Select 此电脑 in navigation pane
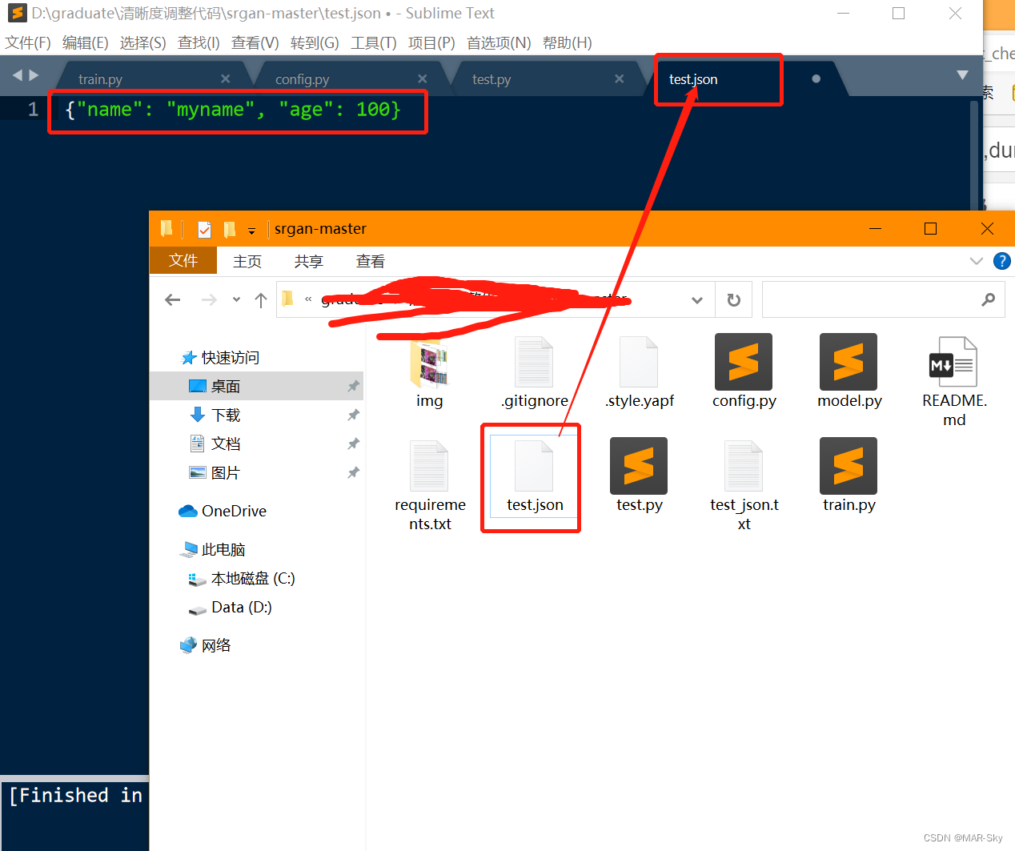Screen dimensions: 1015x851 pyautogui.click(x=223, y=549)
